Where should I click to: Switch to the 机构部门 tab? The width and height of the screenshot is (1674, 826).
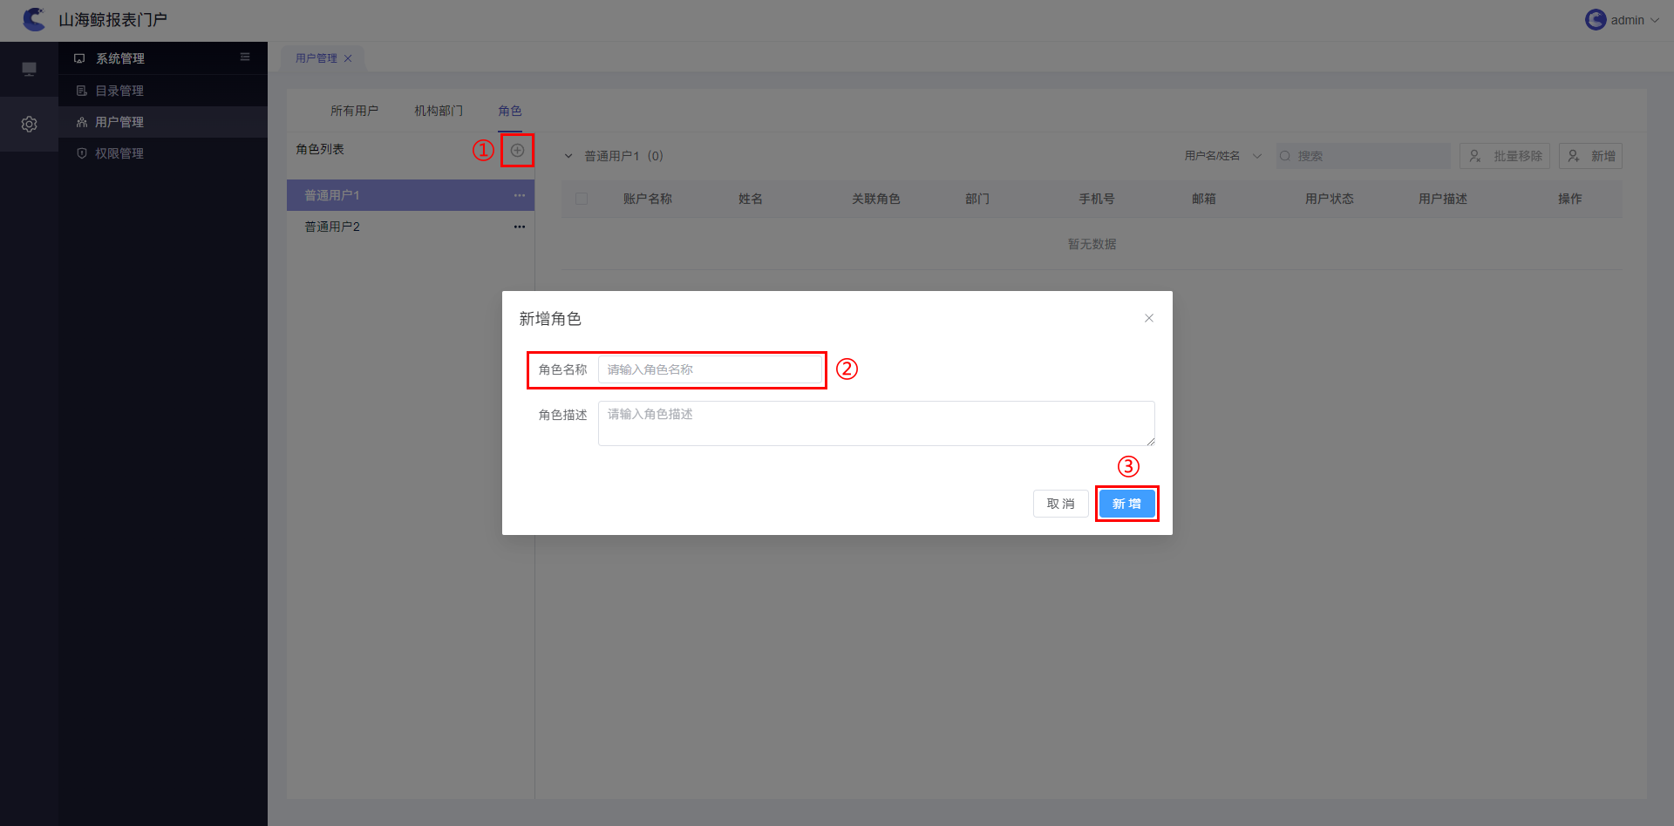coord(439,111)
